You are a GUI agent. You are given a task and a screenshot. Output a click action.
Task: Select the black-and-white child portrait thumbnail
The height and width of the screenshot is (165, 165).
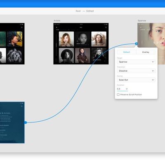pos(82,39)
